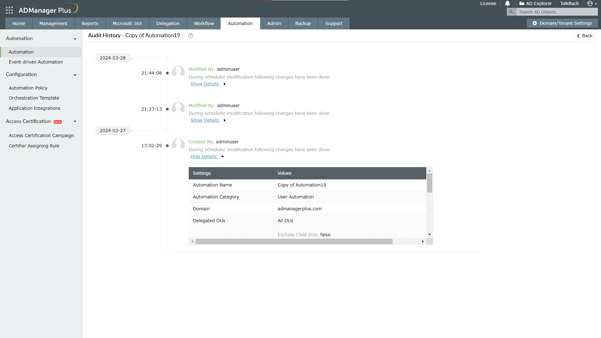
Task: Collapse Hide Details for 13:02:29 entry
Action: (x=204, y=156)
